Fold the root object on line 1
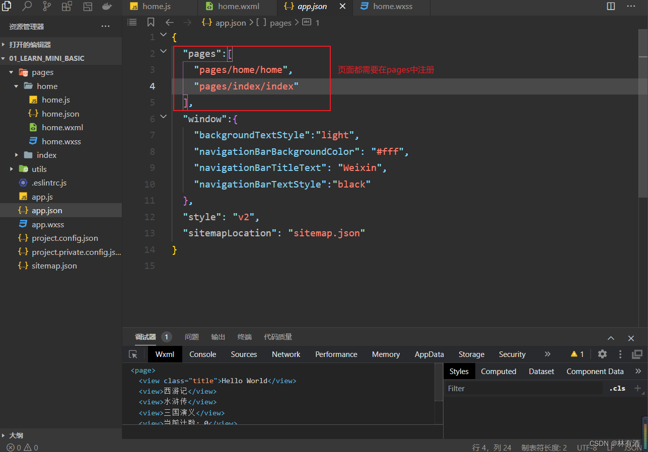The image size is (648, 452). click(x=163, y=35)
